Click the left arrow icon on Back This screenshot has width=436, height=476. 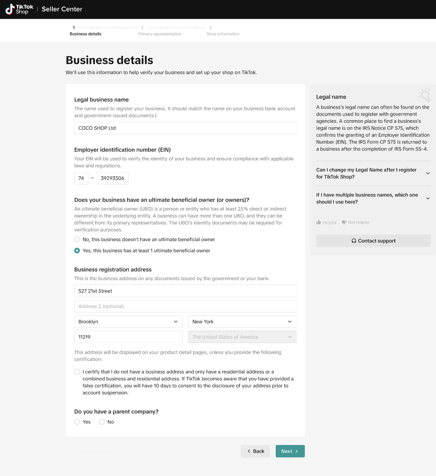(x=249, y=451)
